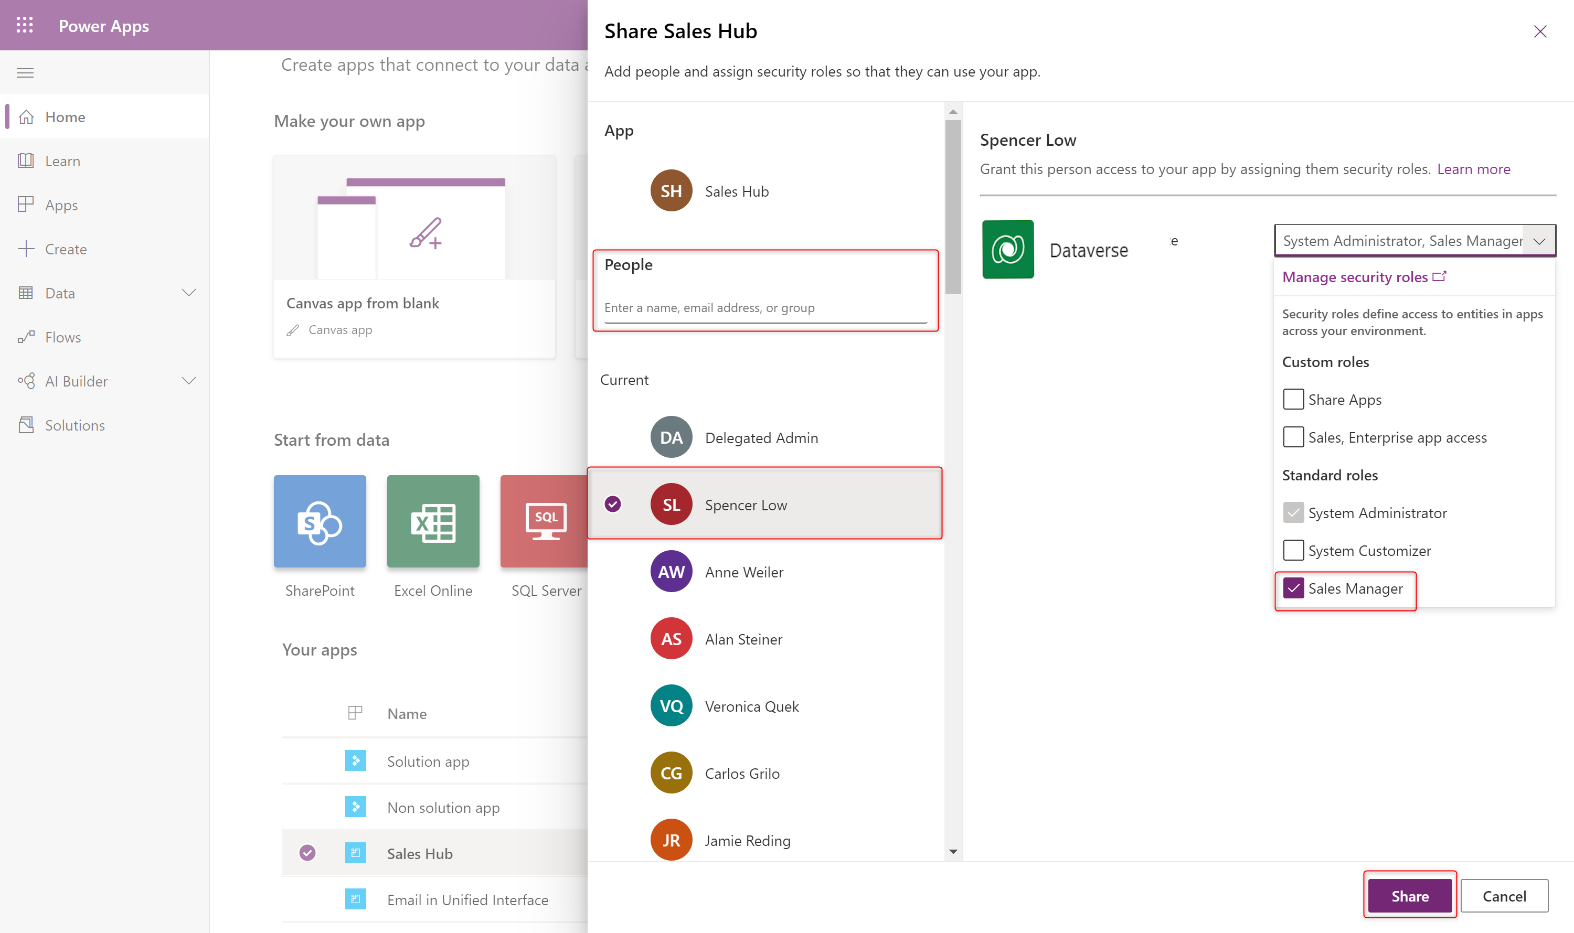Enable the System Customizer role checkbox

1292,550
